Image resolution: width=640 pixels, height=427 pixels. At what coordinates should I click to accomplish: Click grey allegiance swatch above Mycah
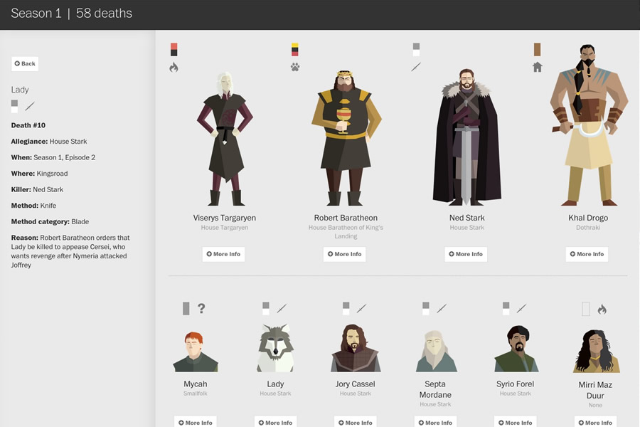186,308
